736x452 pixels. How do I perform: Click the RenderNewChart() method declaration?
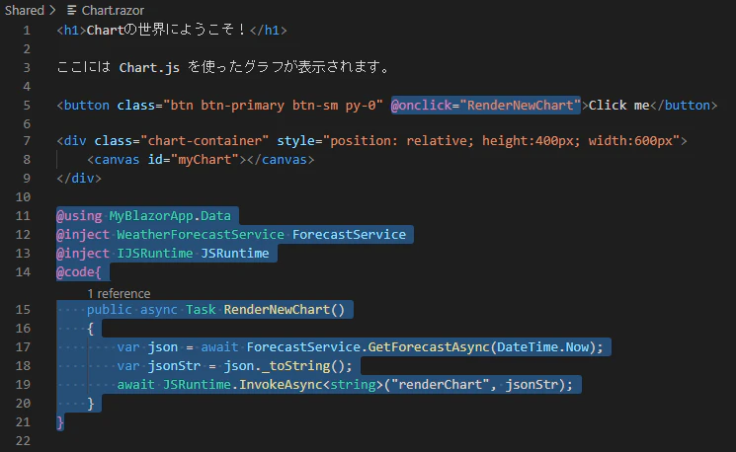(284, 310)
